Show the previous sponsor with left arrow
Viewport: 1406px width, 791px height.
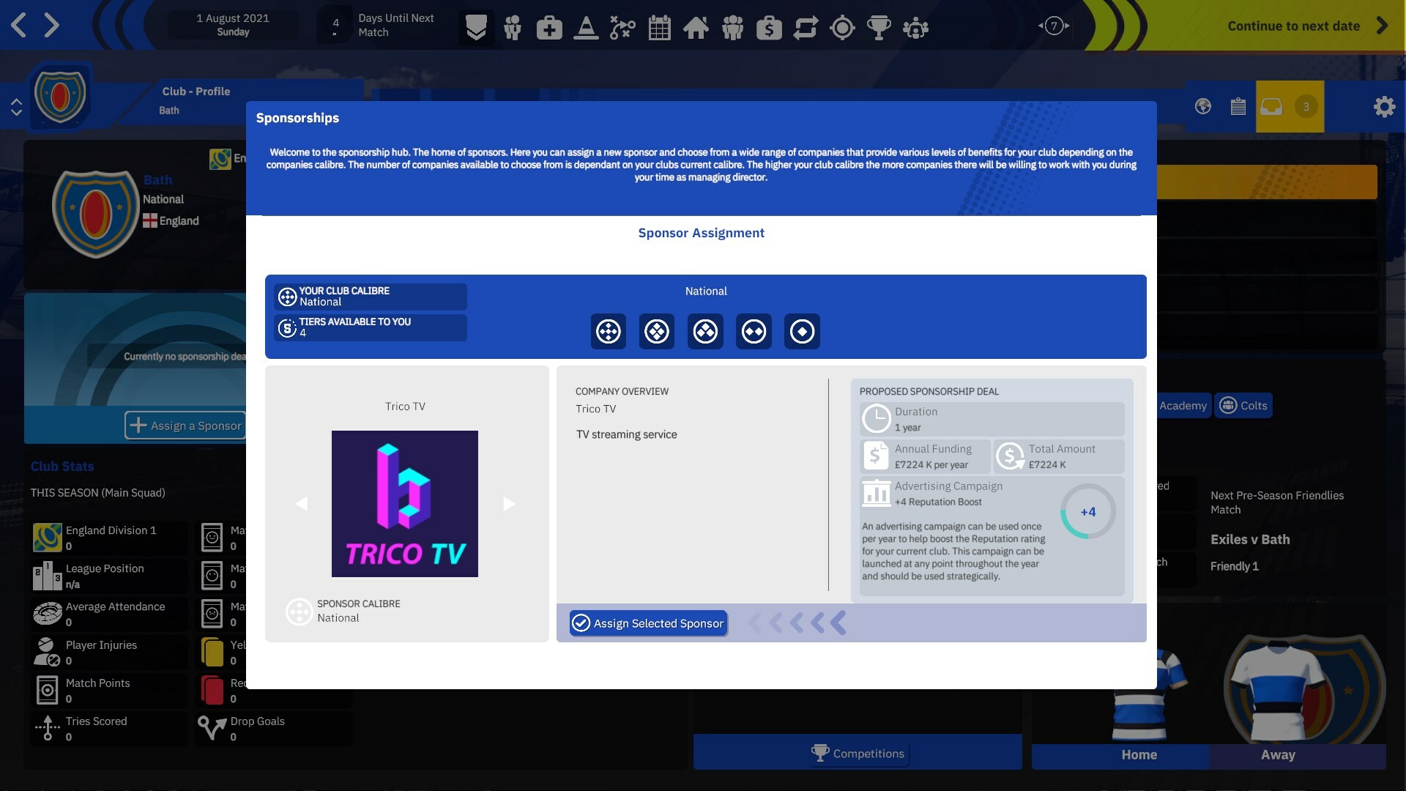tap(301, 503)
